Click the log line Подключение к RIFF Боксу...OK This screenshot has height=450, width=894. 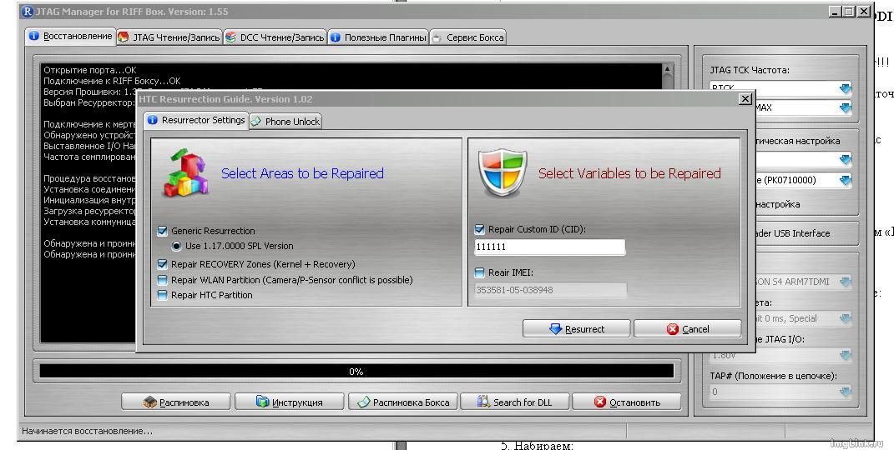click(113, 81)
